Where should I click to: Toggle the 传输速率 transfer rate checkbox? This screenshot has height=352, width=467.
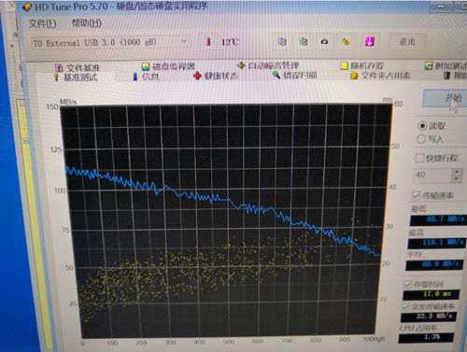[416, 195]
